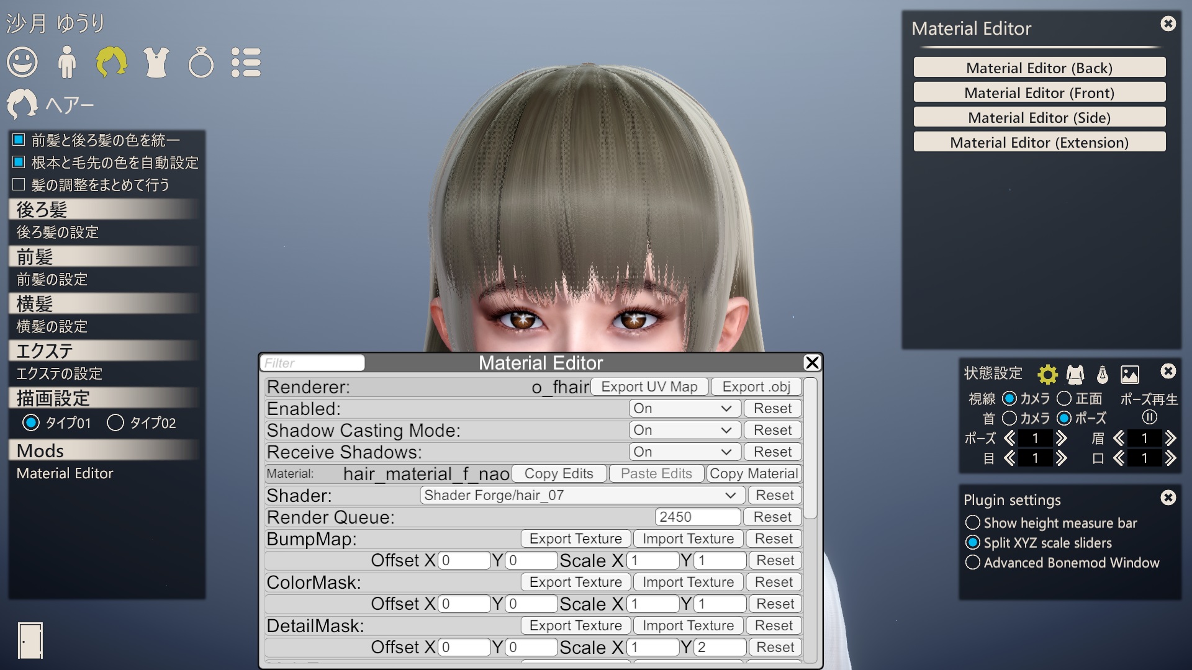This screenshot has width=1192, height=670.
Task: Click the accessory ring icon
Action: tap(201, 63)
